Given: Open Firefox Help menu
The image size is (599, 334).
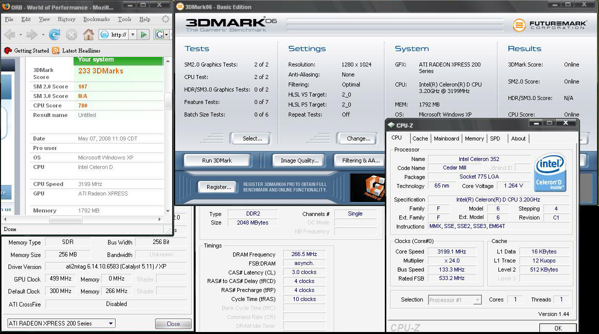Looking at the screenshot, I should 145,19.
